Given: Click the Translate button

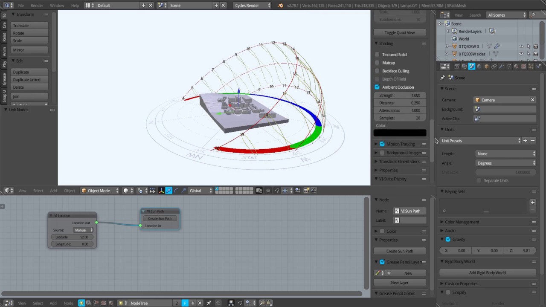Looking at the screenshot, I should (29, 26).
